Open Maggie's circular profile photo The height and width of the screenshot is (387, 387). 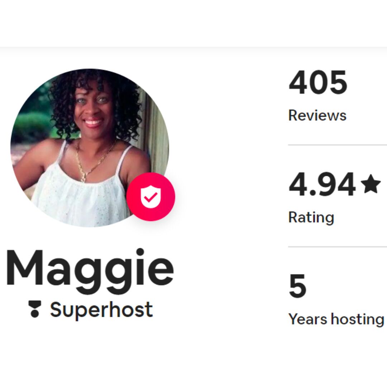point(90,148)
